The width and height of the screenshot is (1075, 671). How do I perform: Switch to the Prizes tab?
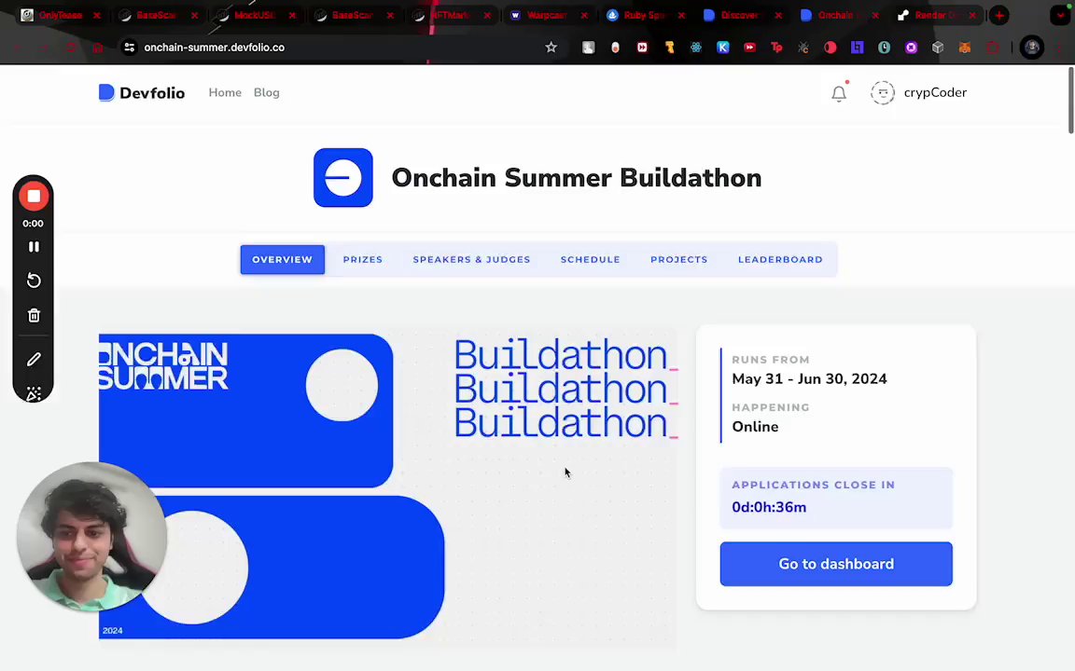(363, 259)
